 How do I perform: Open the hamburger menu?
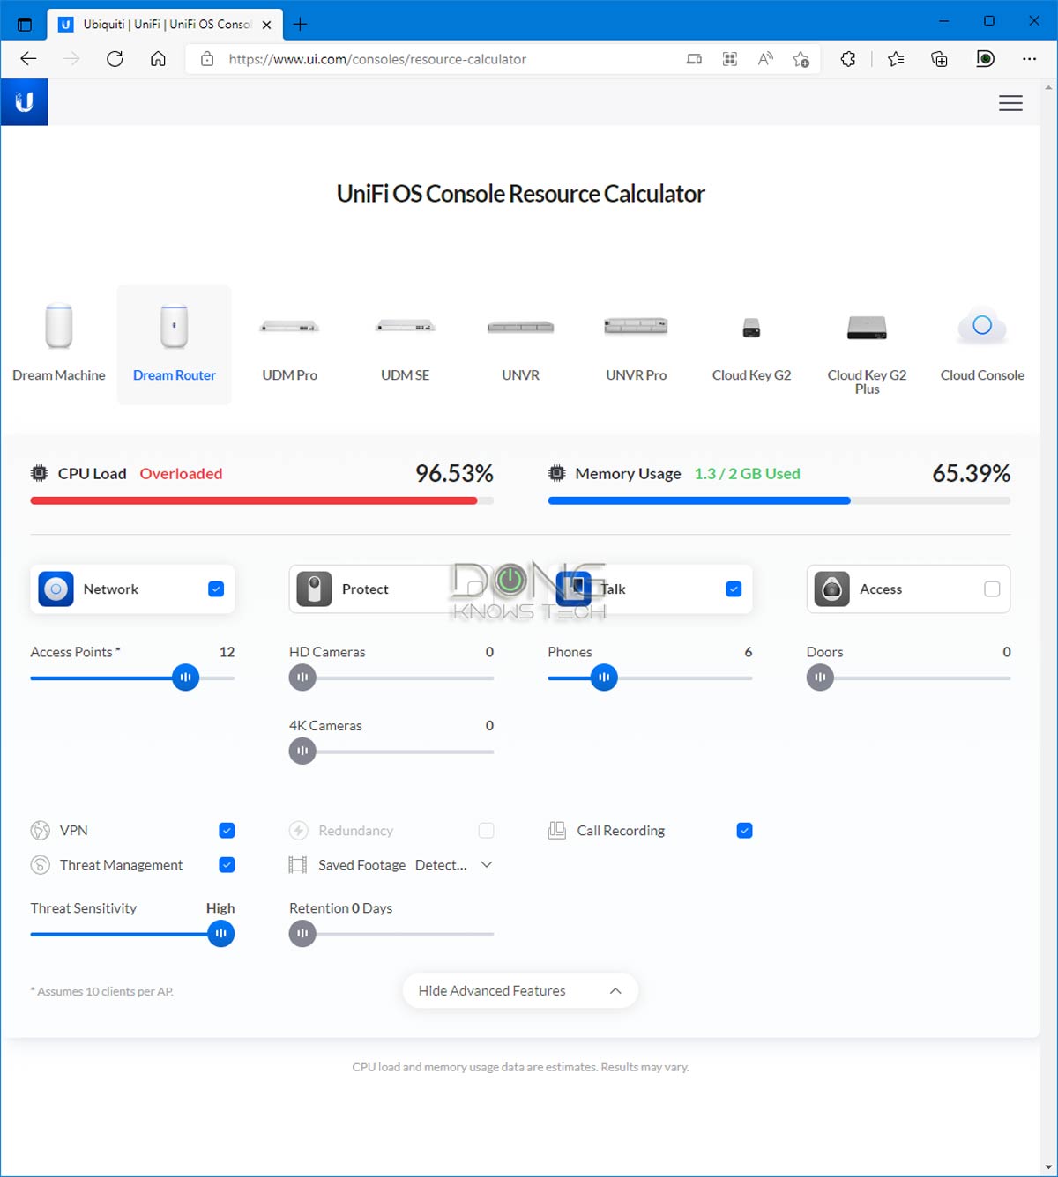(x=1010, y=103)
